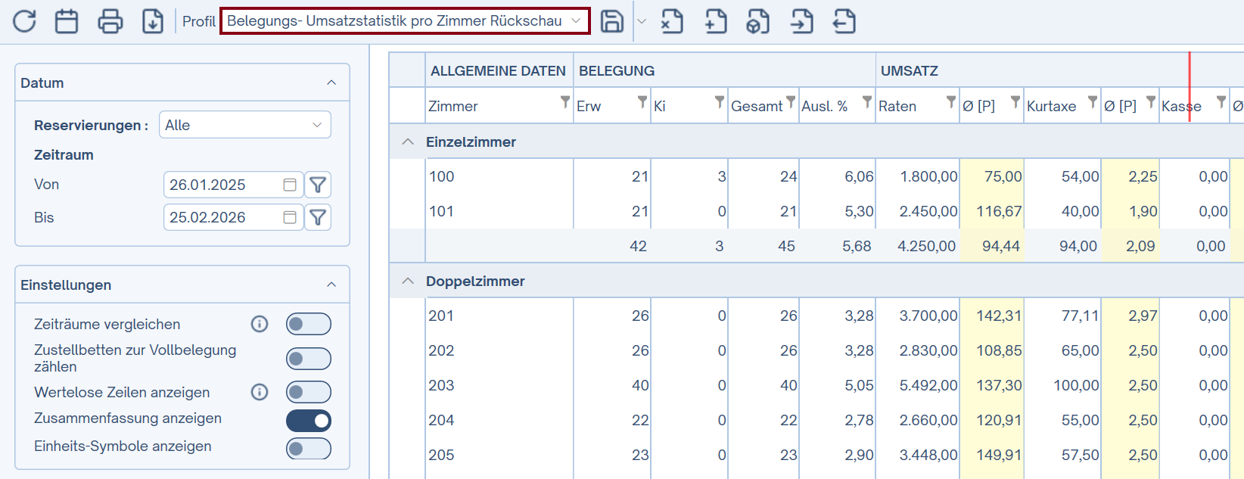Image resolution: width=1244 pixels, height=479 pixels.
Task: Click highlighted average value 142,31
Action: [x=999, y=316]
